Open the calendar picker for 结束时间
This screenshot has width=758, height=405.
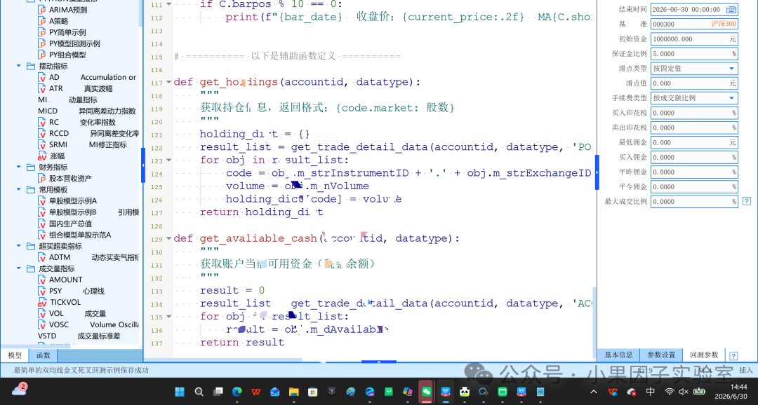pos(731,9)
